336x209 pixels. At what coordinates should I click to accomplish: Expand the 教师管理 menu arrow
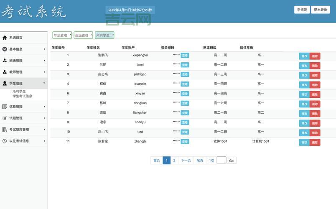(44, 72)
